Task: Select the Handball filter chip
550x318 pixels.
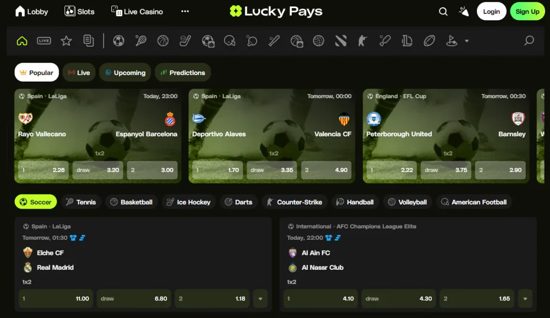Action: tap(355, 202)
